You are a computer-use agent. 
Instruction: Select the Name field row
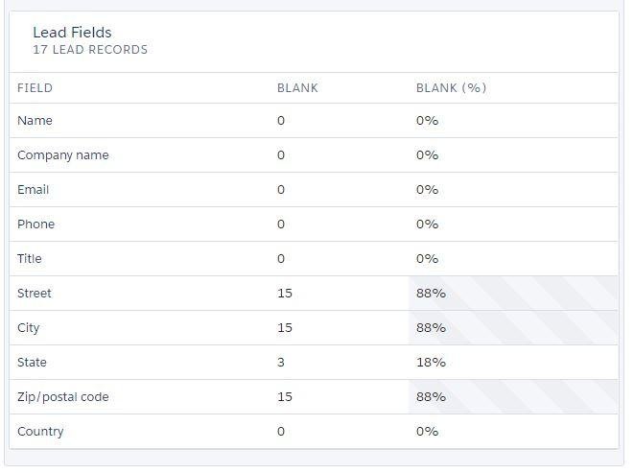tap(314, 121)
